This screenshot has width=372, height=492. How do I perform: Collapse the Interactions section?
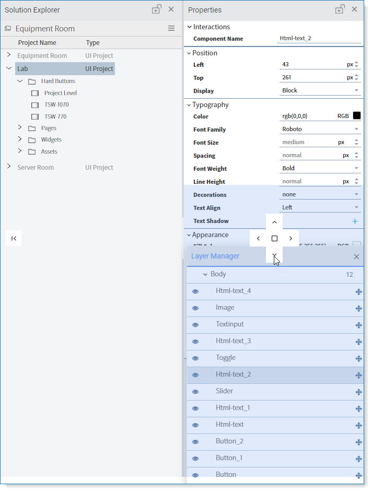click(189, 27)
